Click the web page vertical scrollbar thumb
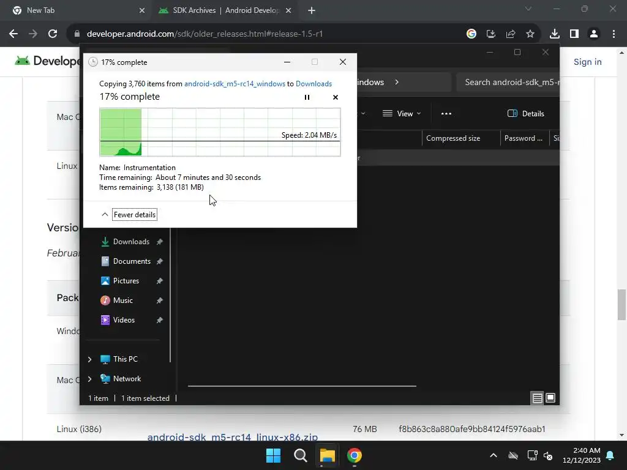This screenshot has width=627, height=470. tap(621, 305)
